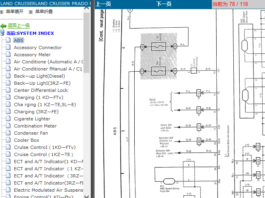
Task: Click the DLC3 label in the diagram
Action: click(152, 100)
